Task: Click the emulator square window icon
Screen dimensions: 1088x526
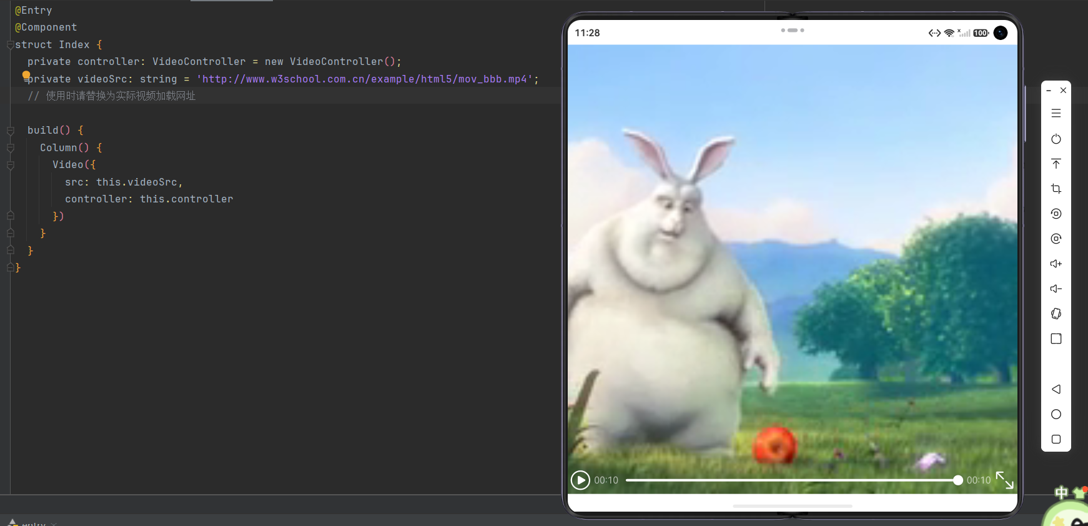Action: pos(1056,339)
